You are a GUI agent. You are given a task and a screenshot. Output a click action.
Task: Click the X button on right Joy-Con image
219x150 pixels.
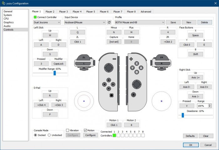[136, 63]
